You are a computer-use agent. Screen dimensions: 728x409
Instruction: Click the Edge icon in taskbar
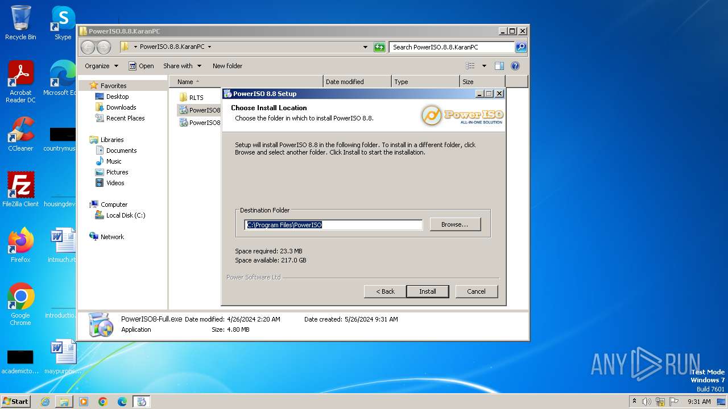click(122, 402)
